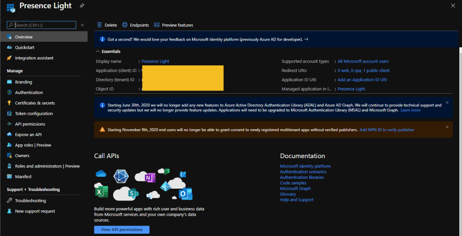Click Add an Application ID URI link

click(362, 80)
